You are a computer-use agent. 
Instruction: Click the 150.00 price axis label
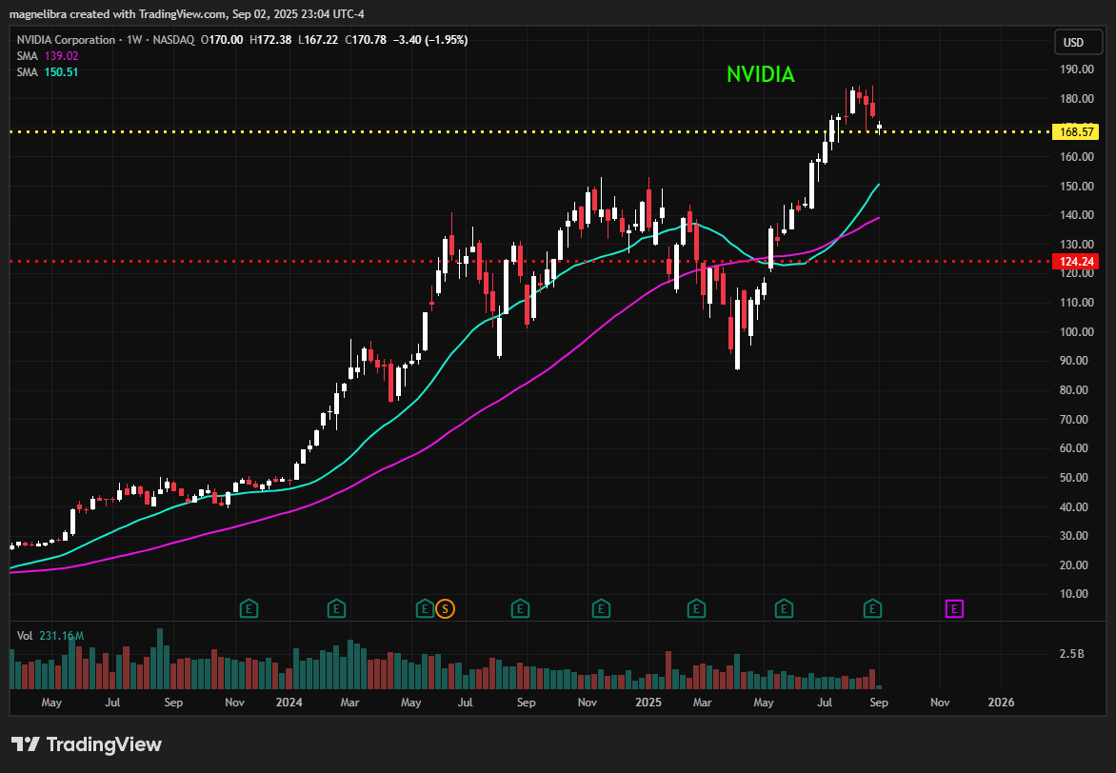tap(1077, 186)
